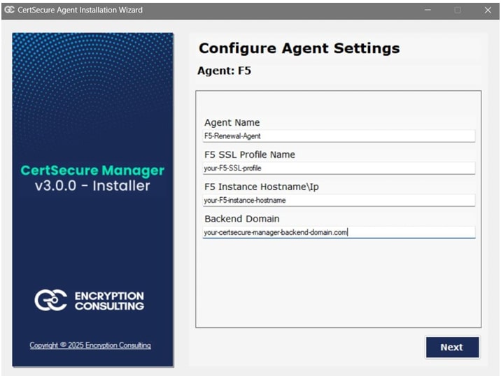This screenshot has height=376, width=501.
Task: Click the Encryption Consulting logo
Action: click(89, 301)
